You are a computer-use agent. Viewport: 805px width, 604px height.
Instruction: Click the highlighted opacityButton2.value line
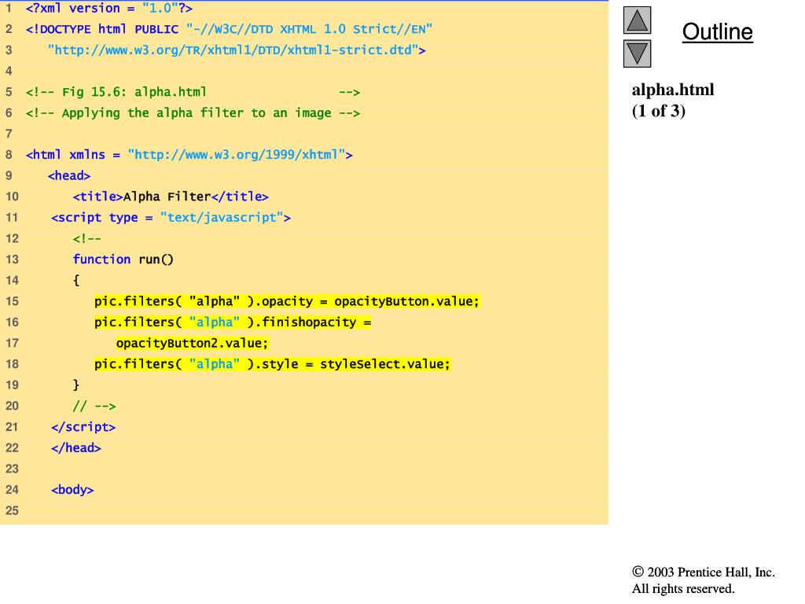click(192, 343)
